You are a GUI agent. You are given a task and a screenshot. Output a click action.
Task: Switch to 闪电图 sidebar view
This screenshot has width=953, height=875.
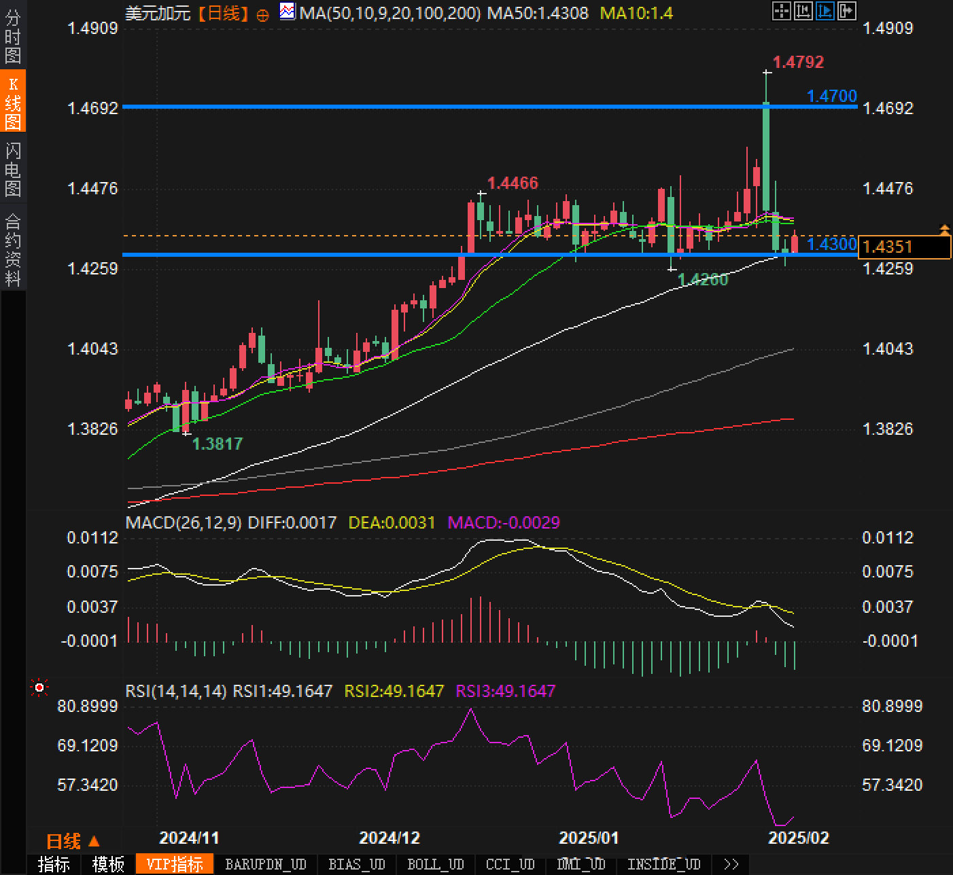13,169
